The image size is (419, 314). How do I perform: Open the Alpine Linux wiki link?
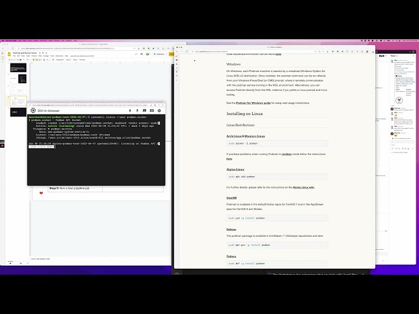coord(304,188)
